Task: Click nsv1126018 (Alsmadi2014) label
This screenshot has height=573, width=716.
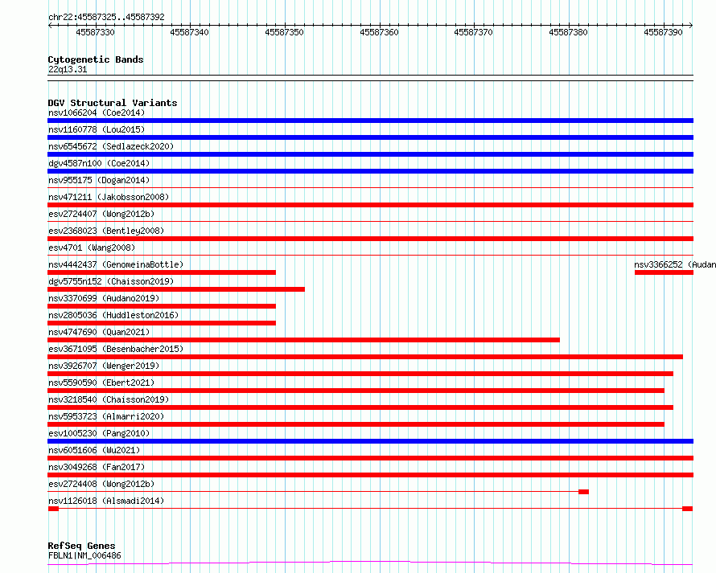Action: pyautogui.click(x=106, y=501)
